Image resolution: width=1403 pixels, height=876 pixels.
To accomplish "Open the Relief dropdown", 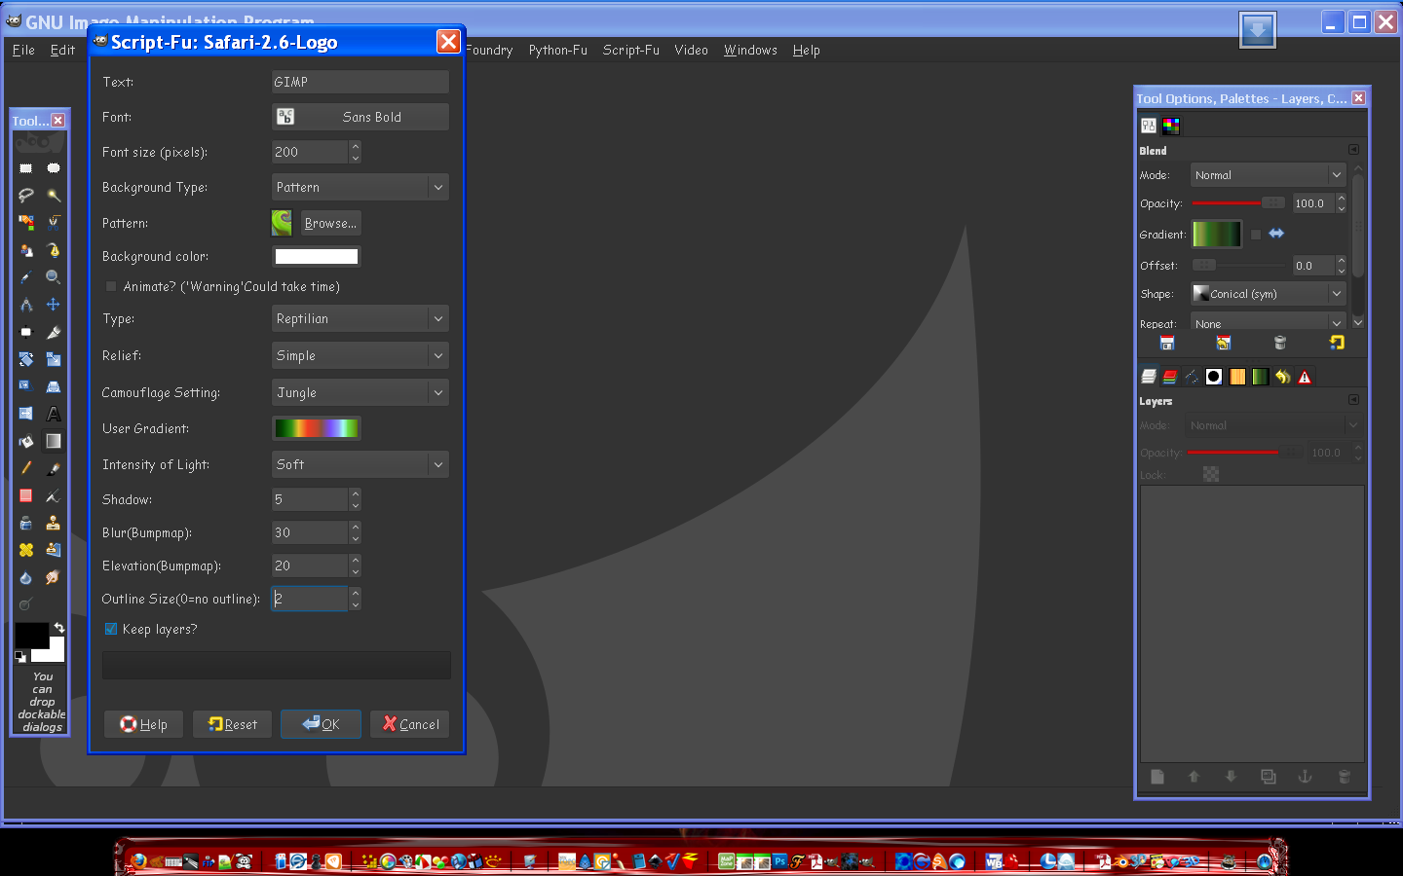I will click(x=360, y=355).
